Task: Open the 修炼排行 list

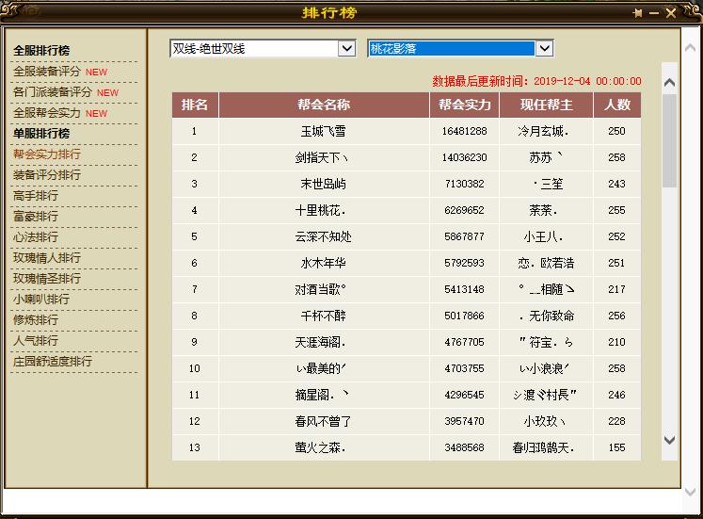Action: [36, 320]
